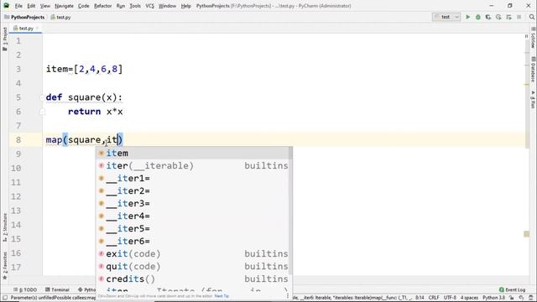Viewport: 537px width, 302px height.
Task: Click the test.py breadcrumb in the navigation bar
Action: [61, 17]
